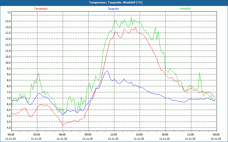Click the blue Taupunkt legend label
Image resolution: width=228 pixels, height=142 pixels.
click(x=113, y=9)
